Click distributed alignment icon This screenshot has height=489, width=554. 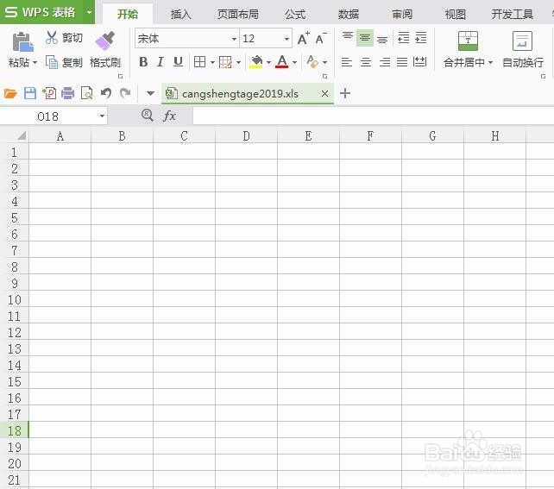419,62
